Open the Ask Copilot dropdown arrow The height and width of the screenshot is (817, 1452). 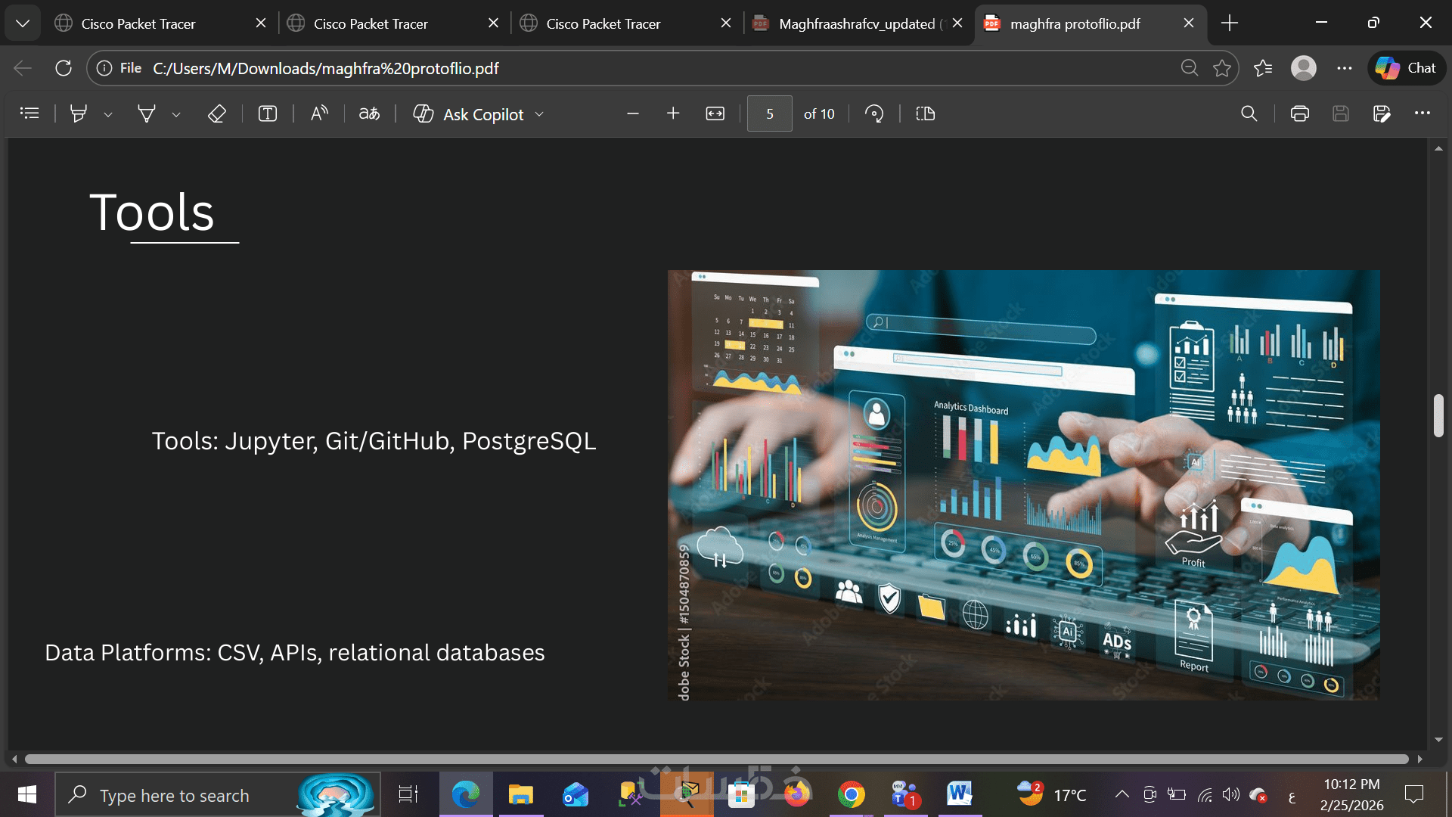(539, 114)
